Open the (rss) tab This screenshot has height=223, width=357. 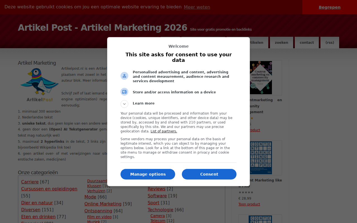tap(330, 43)
